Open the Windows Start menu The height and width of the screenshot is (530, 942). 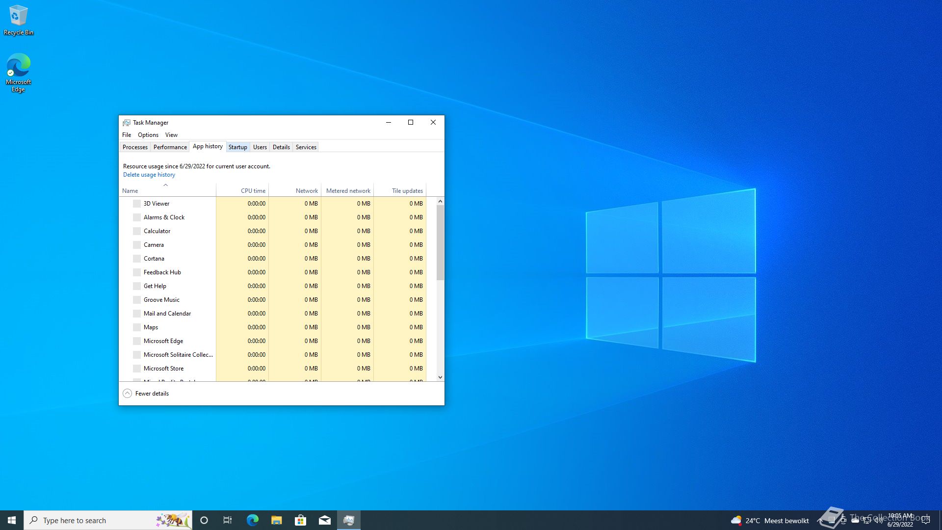12,520
